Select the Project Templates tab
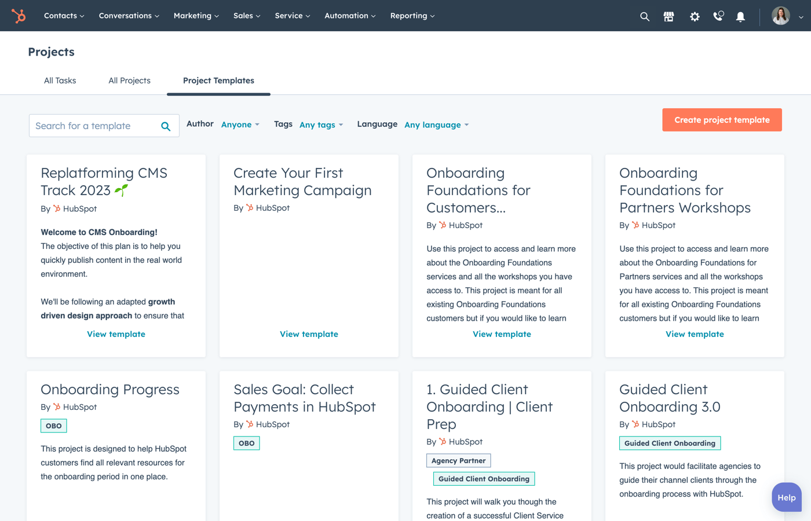 [218, 80]
